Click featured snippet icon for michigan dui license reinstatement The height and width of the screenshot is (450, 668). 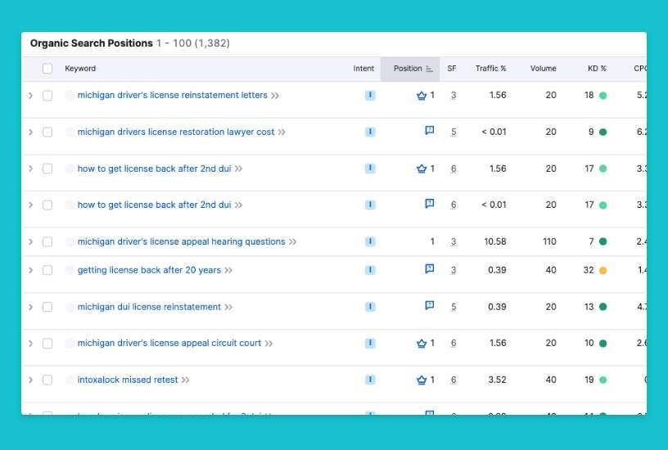pyautogui.click(x=430, y=305)
